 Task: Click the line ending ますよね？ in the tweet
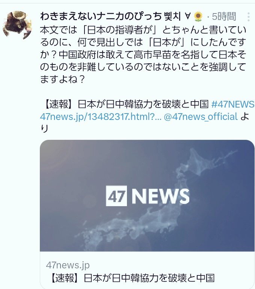coord(63,79)
